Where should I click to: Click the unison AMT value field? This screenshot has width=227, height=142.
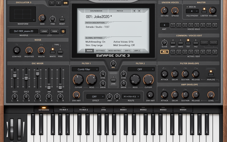pos(164,25)
